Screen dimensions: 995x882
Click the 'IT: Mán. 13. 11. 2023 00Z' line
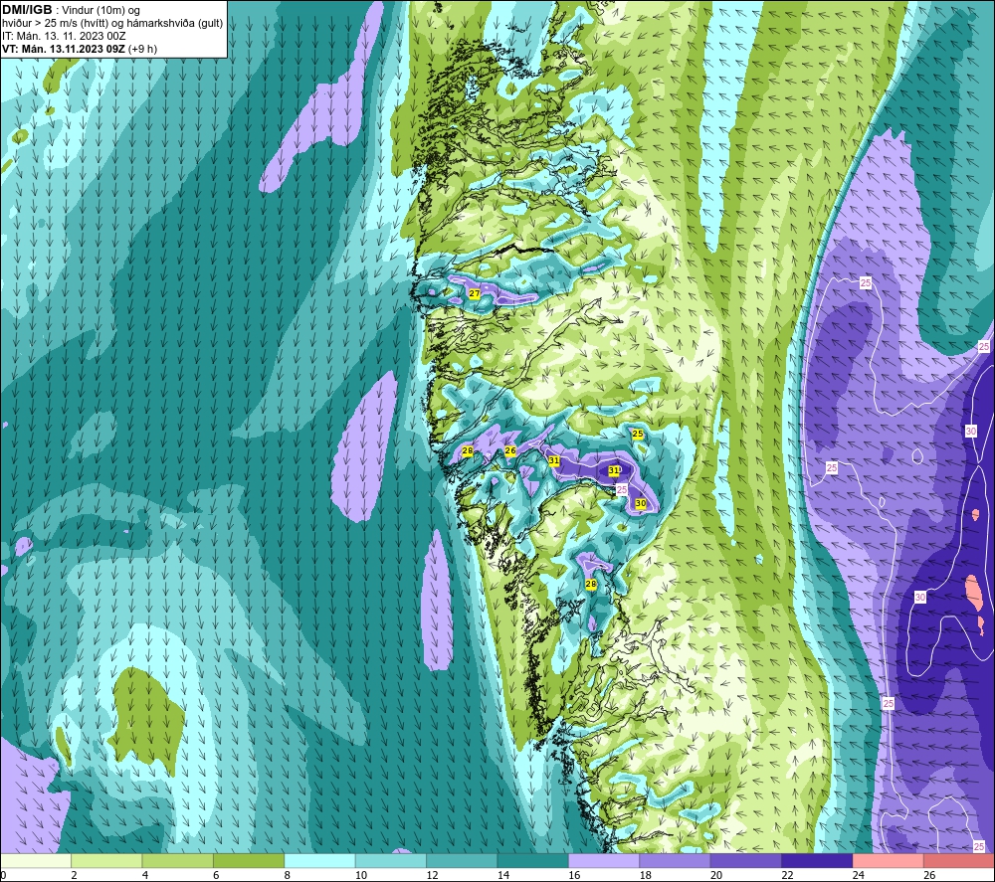tap(64, 36)
